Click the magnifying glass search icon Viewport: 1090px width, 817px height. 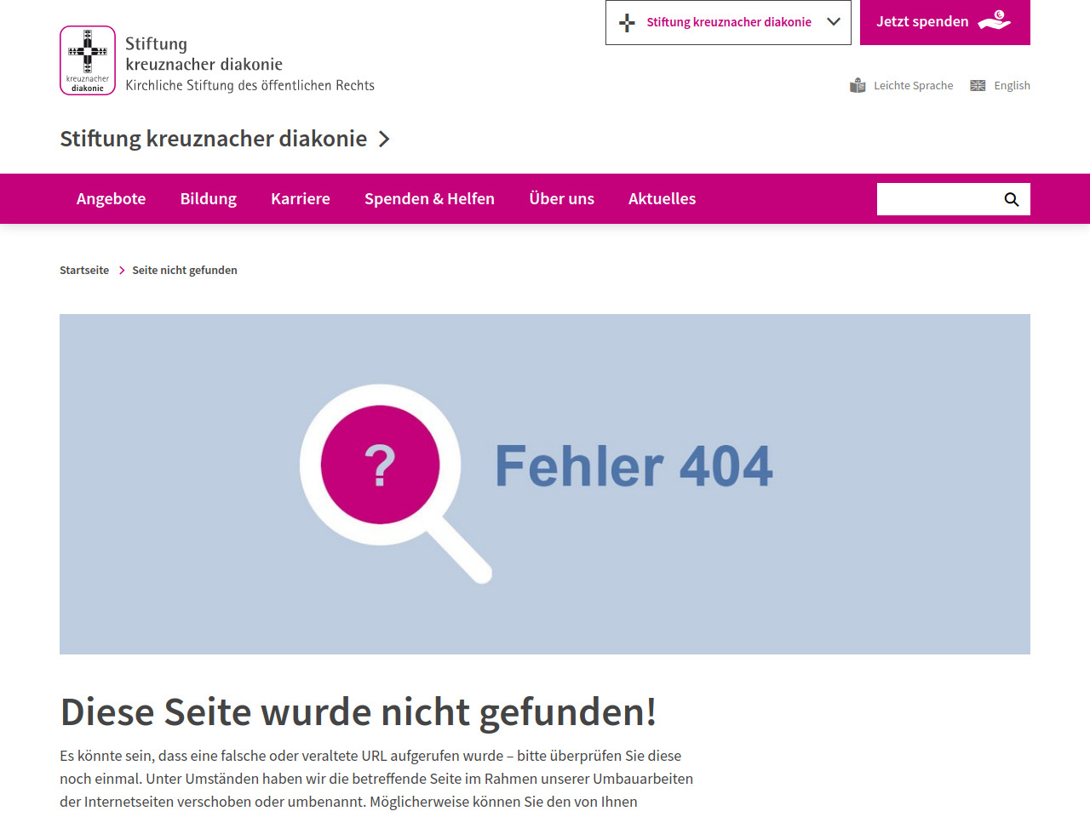1011,199
